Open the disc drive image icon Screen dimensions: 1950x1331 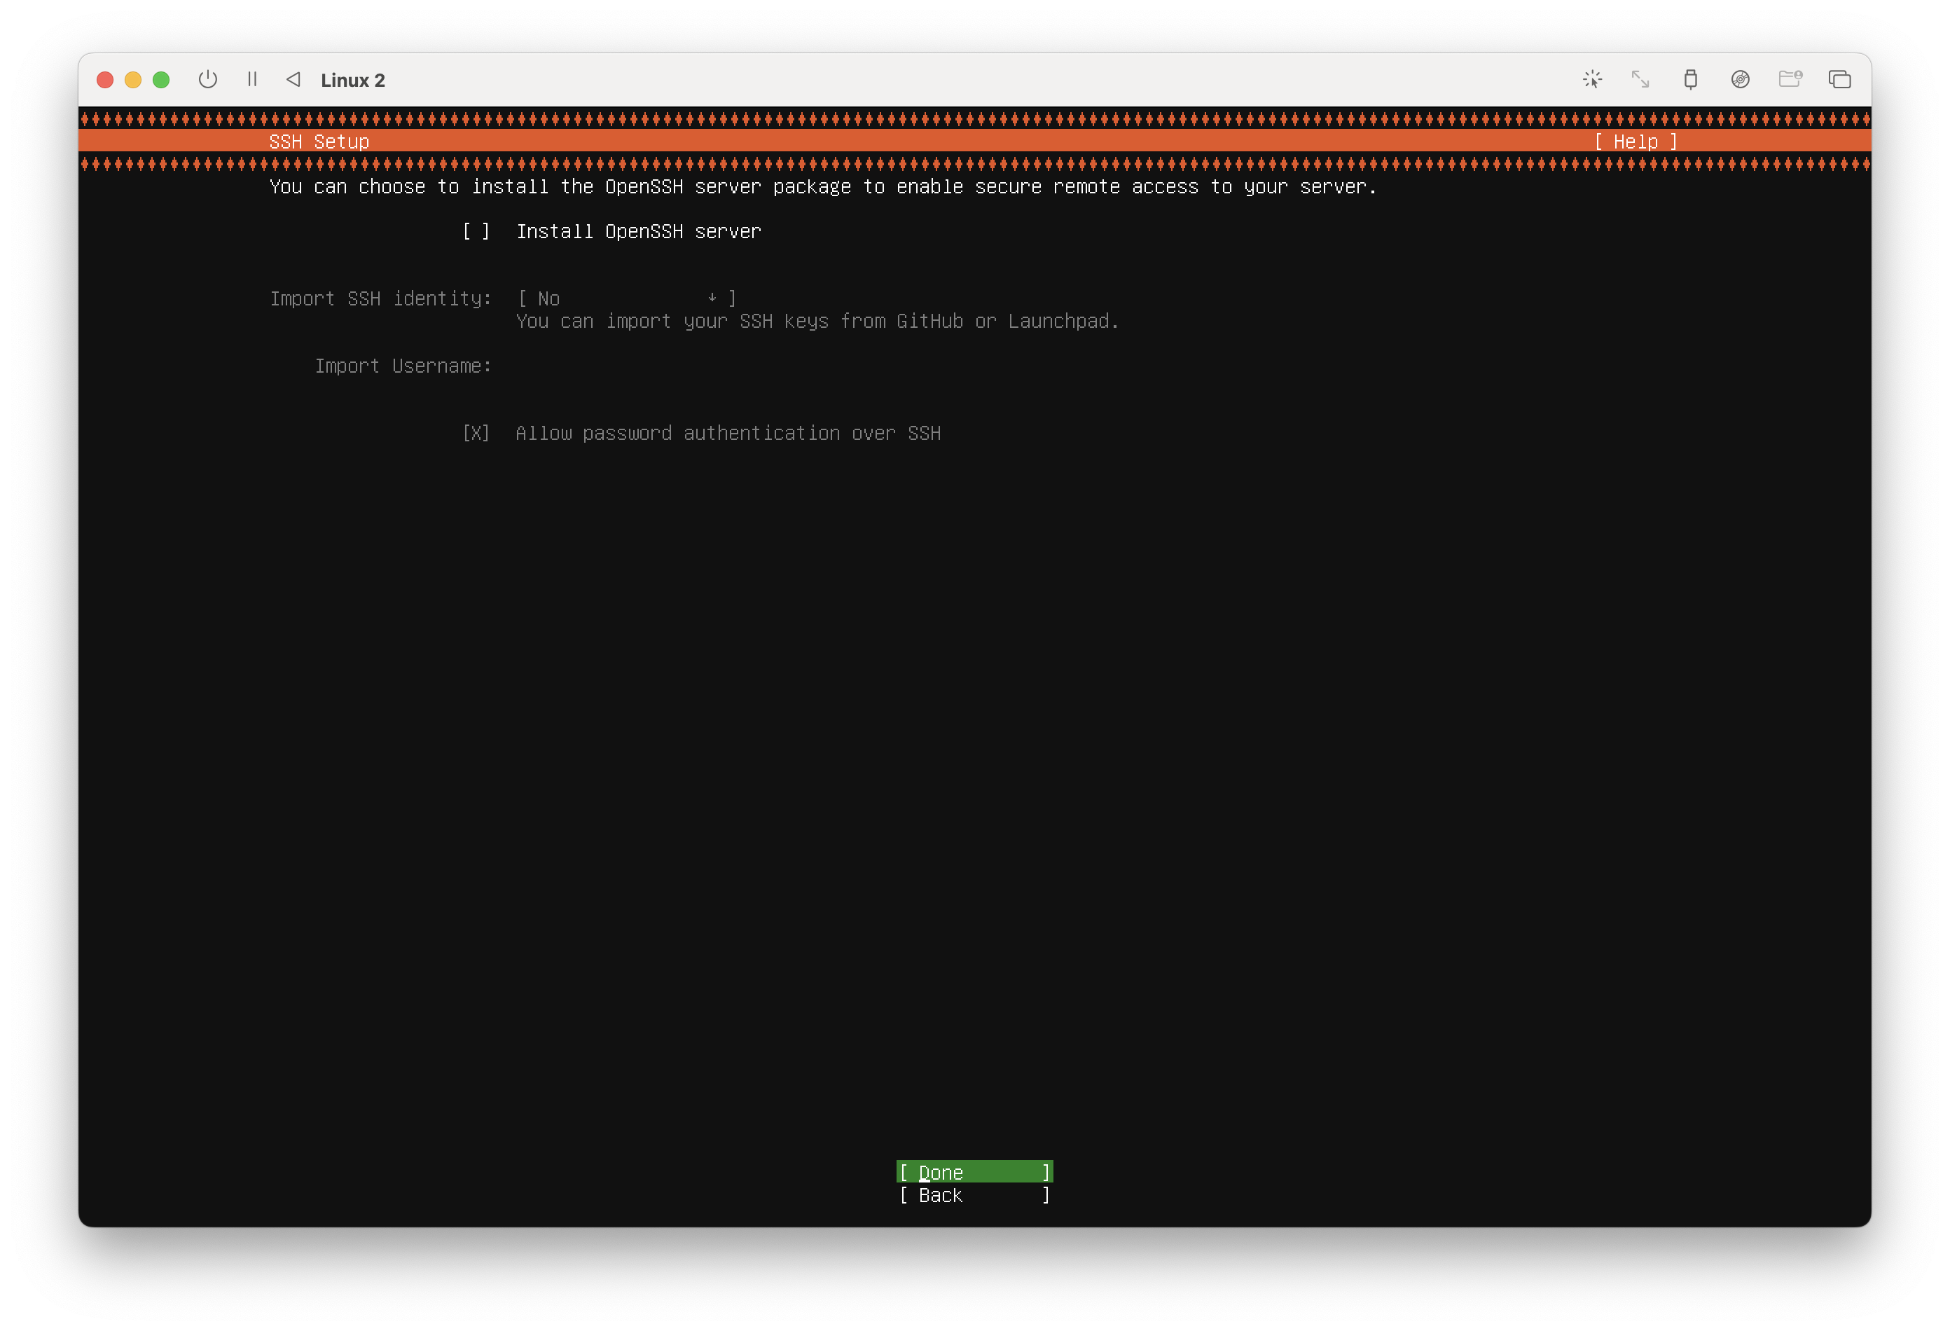(x=1741, y=80)
